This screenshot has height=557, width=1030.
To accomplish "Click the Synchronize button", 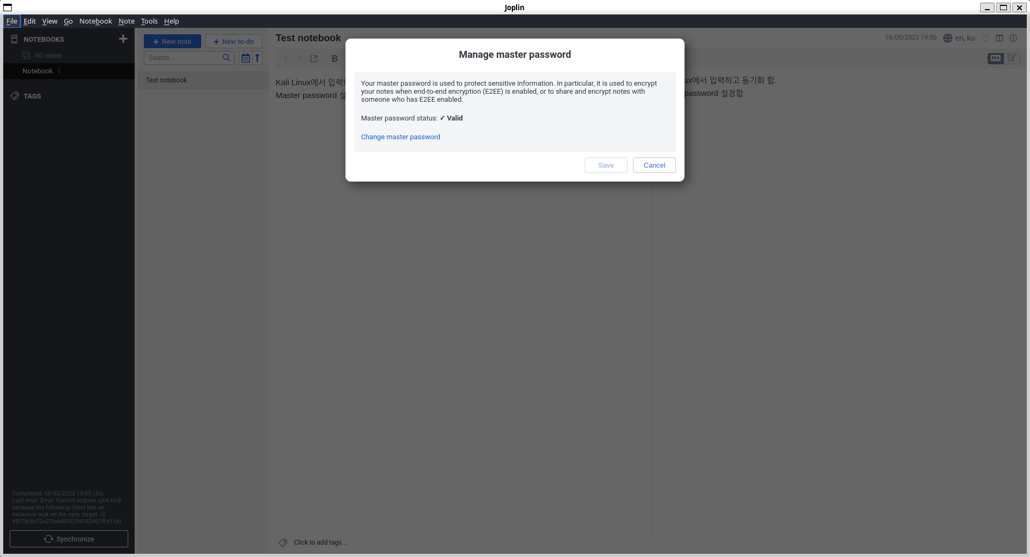I will (x=69, y=539).
